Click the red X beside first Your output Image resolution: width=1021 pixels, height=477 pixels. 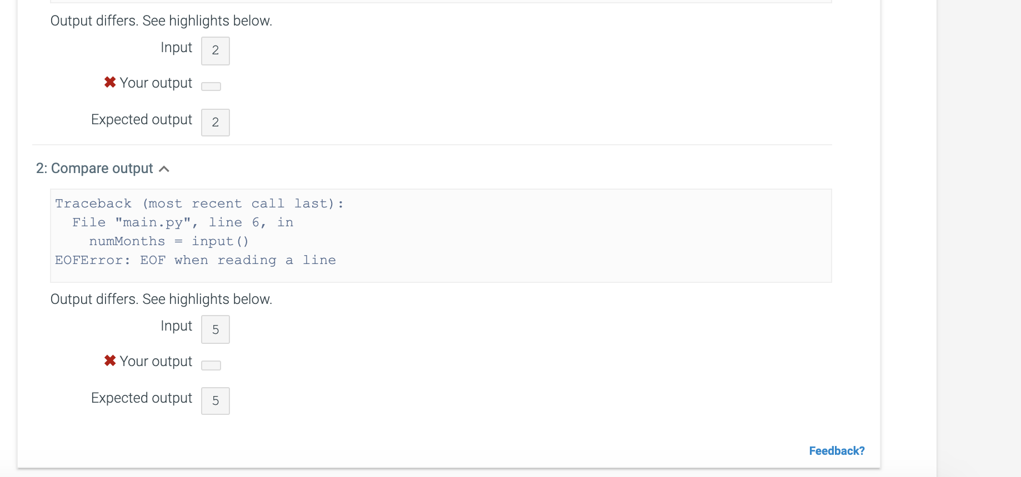coord(110,82)
